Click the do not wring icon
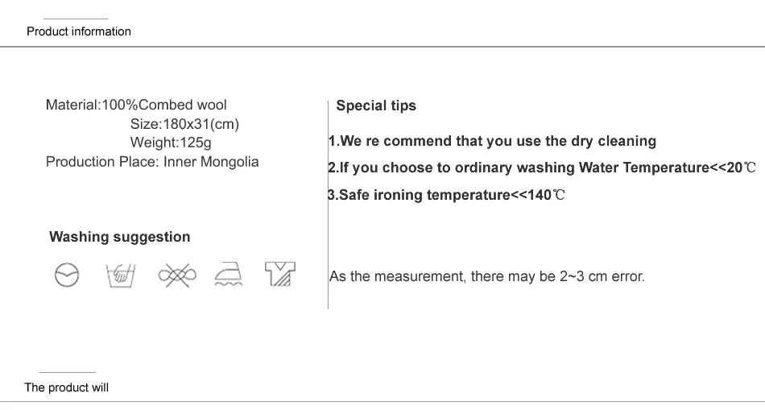Image resolution: width=765 pixels, height=410 pixels. point(177,275)
